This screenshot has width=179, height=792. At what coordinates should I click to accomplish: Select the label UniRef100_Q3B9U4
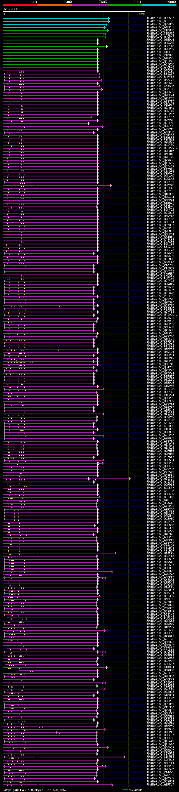click(161, 40)
